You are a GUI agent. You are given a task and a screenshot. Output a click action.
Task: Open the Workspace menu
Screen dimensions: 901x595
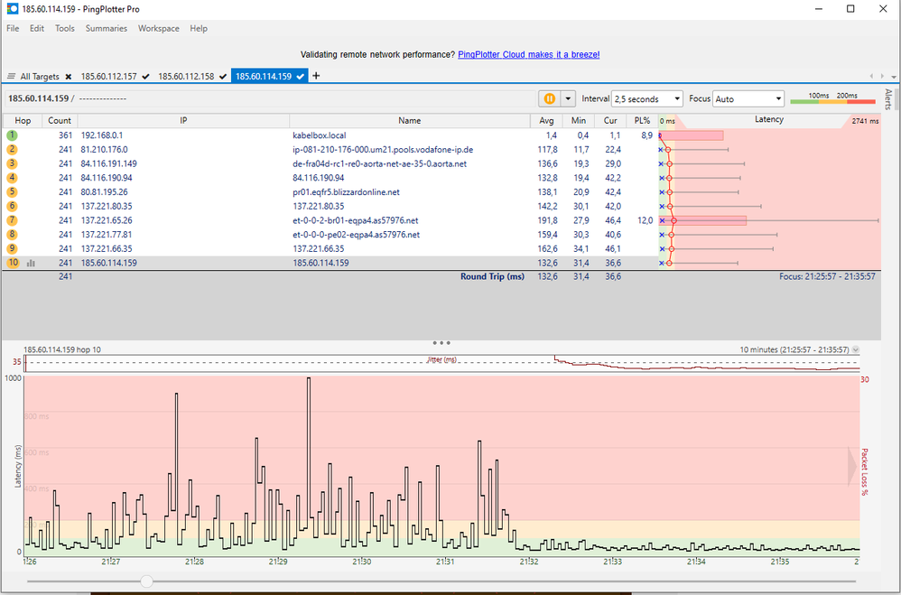point(158,28)
